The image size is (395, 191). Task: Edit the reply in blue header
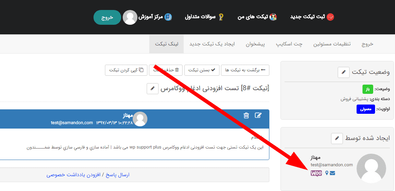click(258, 115)
